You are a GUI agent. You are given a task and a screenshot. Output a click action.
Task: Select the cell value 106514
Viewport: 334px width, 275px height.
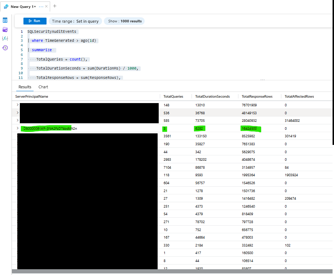pyautogui.click(x=247, y=261)
